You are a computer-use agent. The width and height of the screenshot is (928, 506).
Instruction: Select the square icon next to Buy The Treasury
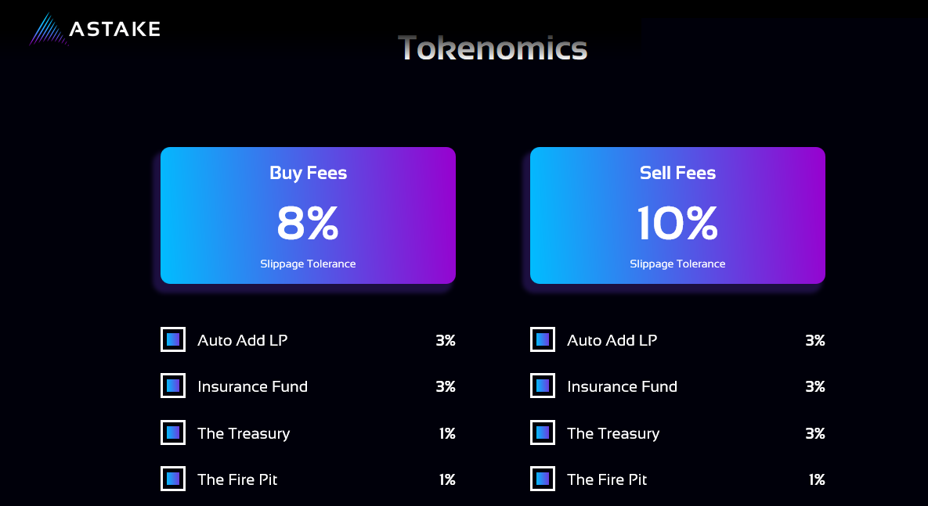(173, 432)
